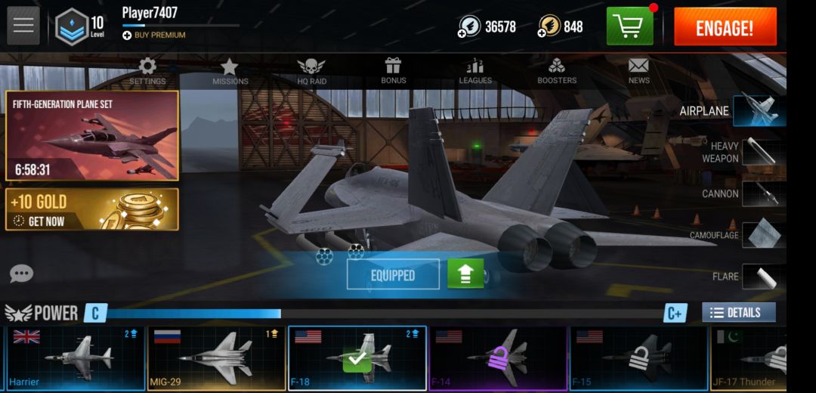
Task: Click the ENGAGE! button
Action: click(725, 26)
